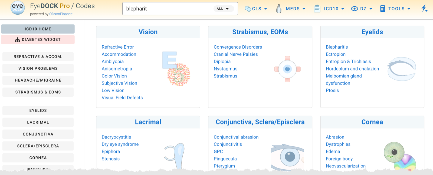Select Headache/Migraine sidebar item
Viewport: 433px width, 175px height.
pos(38,80)
